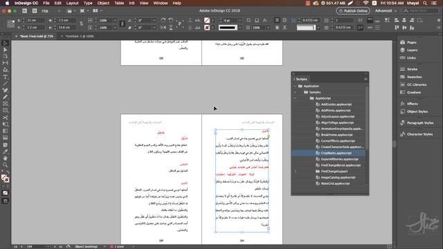
Task: Select the Hand tool
Action: click(5, 158)
